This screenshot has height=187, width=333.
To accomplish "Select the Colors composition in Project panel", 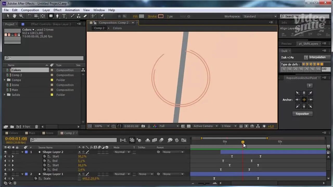I will point(16,70).
